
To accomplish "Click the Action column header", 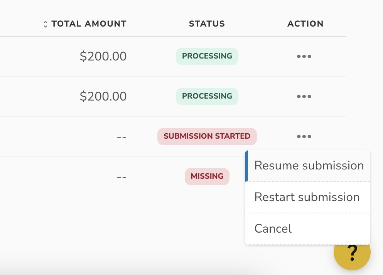I will pyautogui.click(x=305, y=24).
